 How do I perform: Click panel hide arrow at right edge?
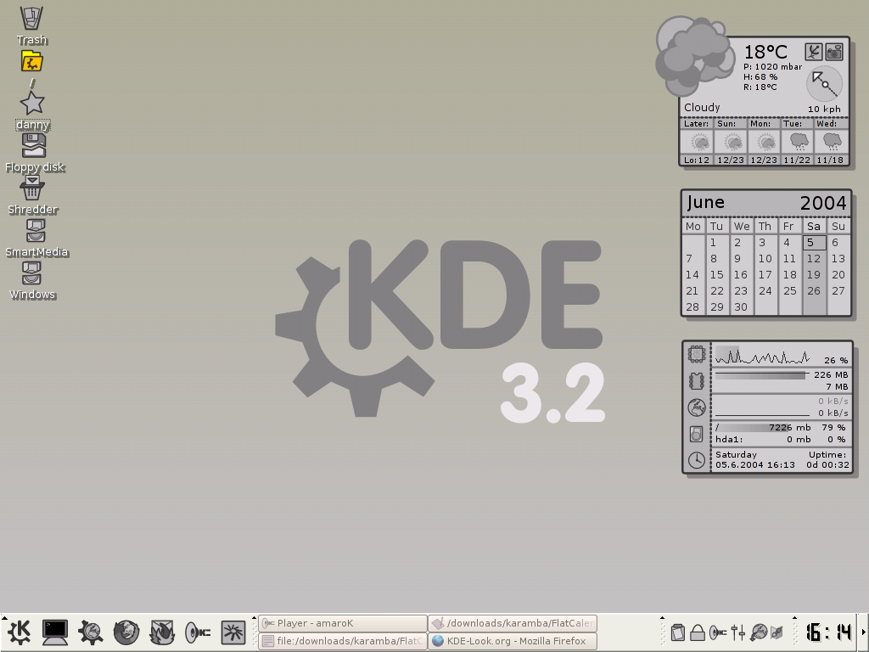pyautogui.click(x=864, y=632)
